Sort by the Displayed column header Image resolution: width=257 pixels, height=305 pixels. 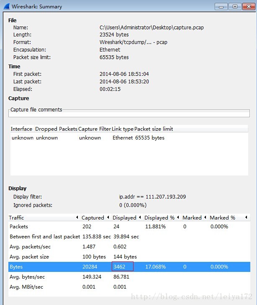[127, 218]
